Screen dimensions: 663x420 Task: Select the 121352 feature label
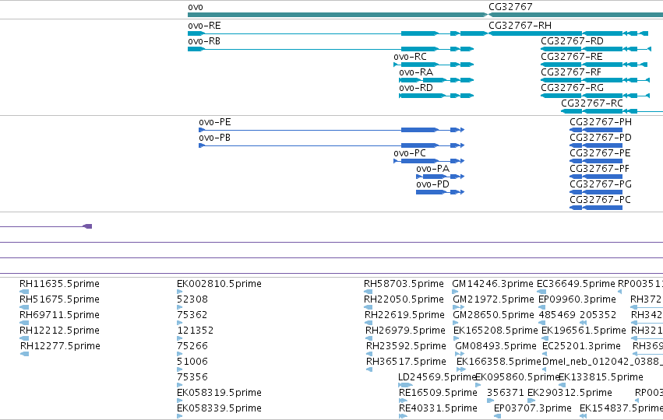point(196,331)
